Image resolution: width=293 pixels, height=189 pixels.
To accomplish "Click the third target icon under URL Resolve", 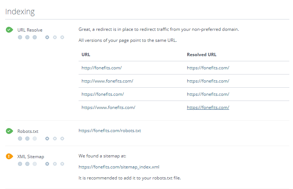I will coord(35,37).
